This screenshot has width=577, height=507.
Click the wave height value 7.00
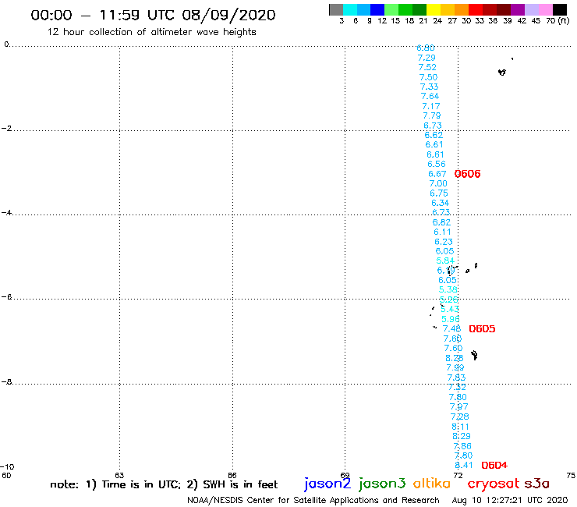point(438,184)
